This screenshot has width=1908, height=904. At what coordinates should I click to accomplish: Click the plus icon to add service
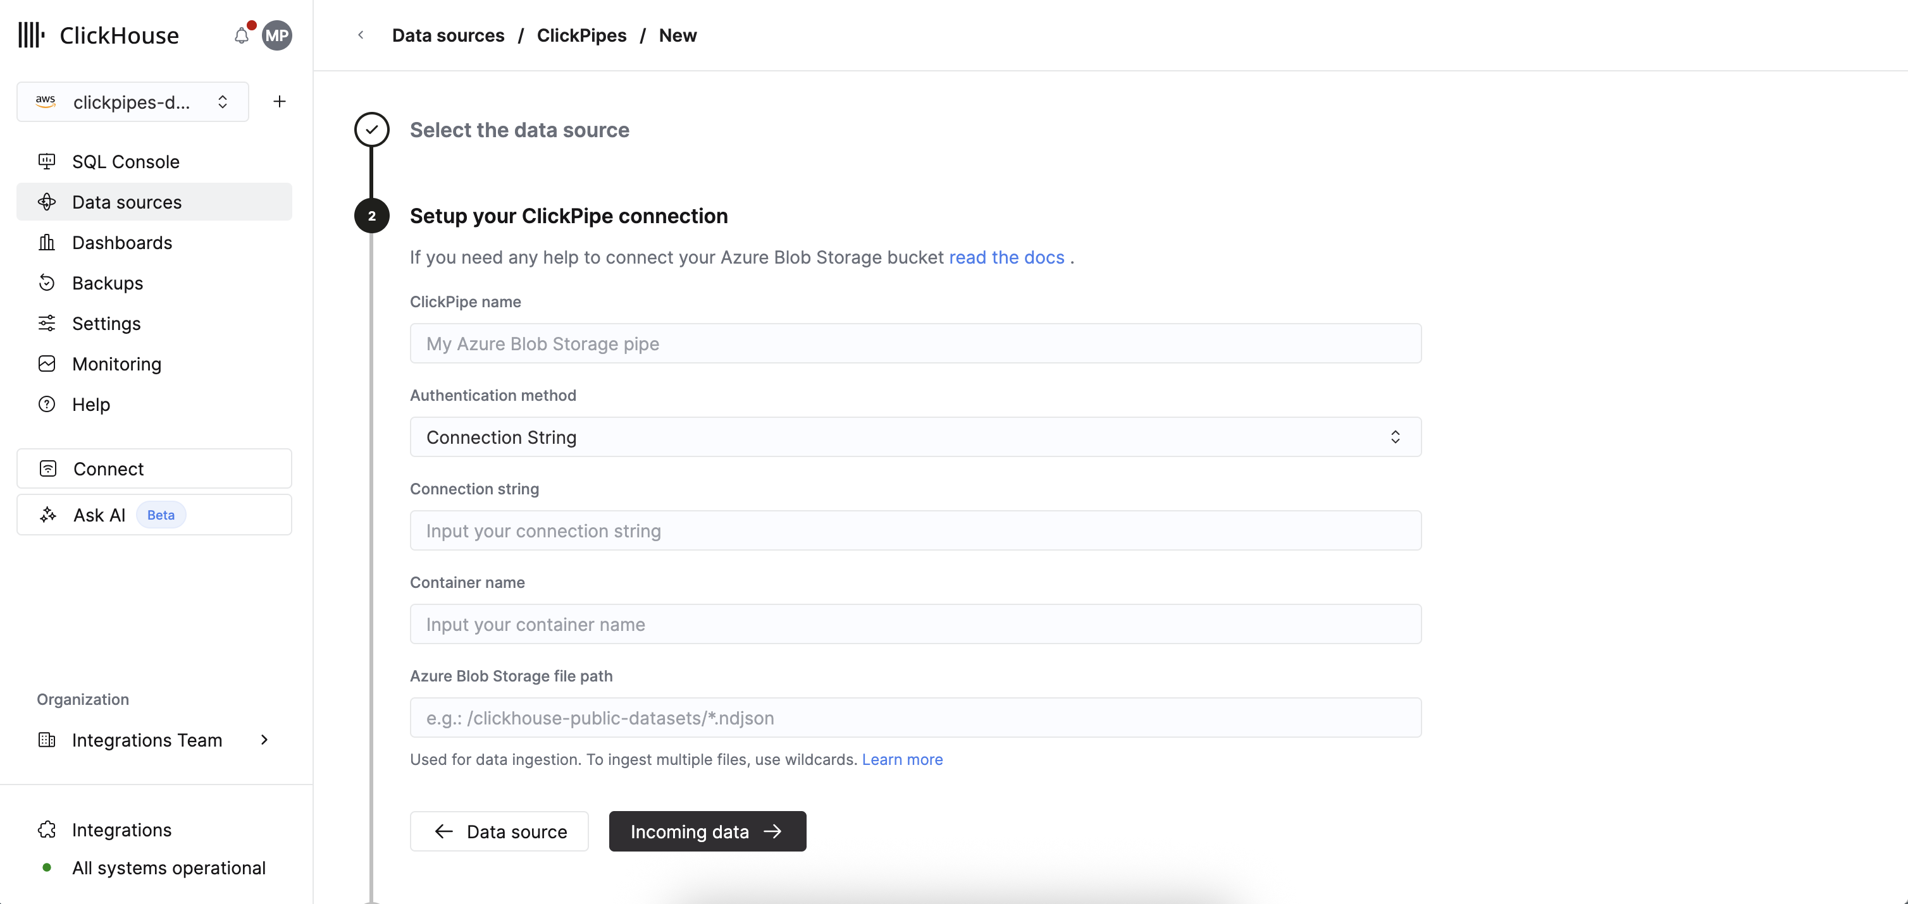[279, 101]
